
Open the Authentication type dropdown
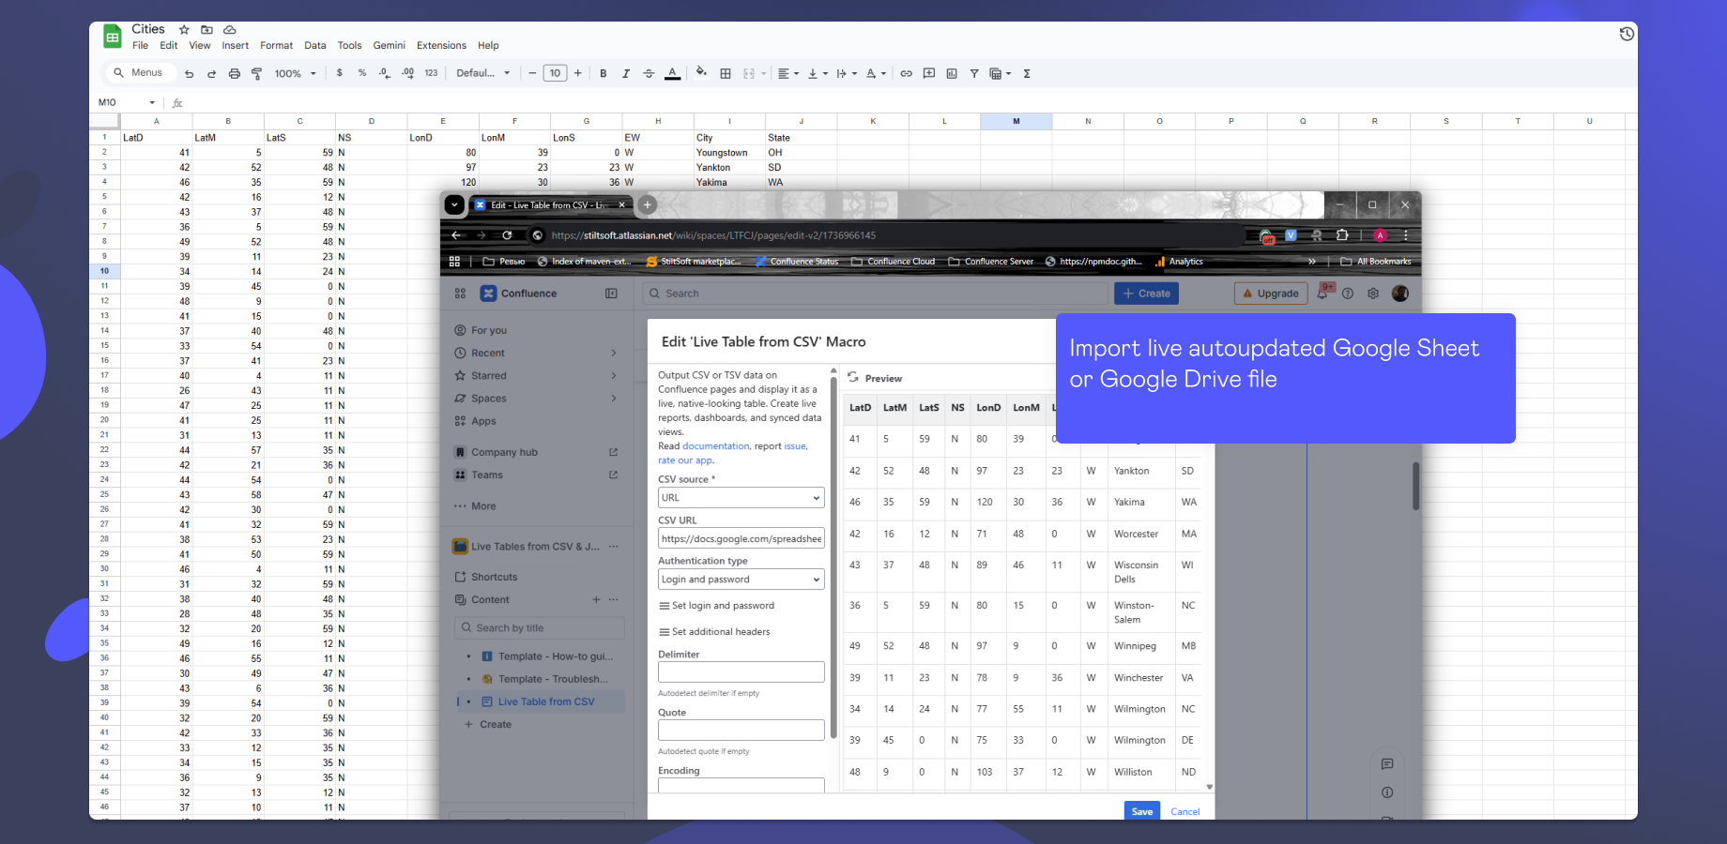coord(741,580)
